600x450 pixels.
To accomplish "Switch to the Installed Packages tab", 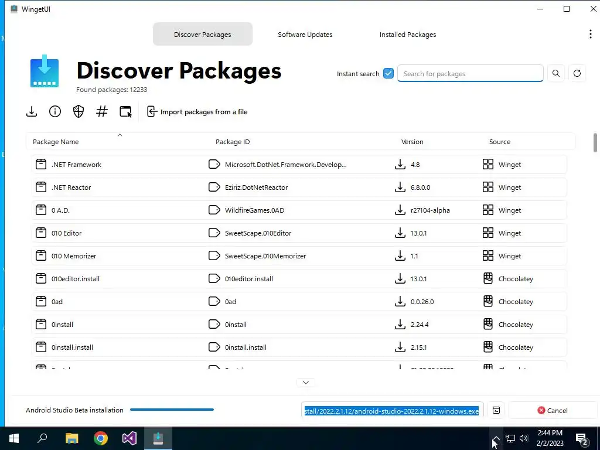I will coord(408,34).
